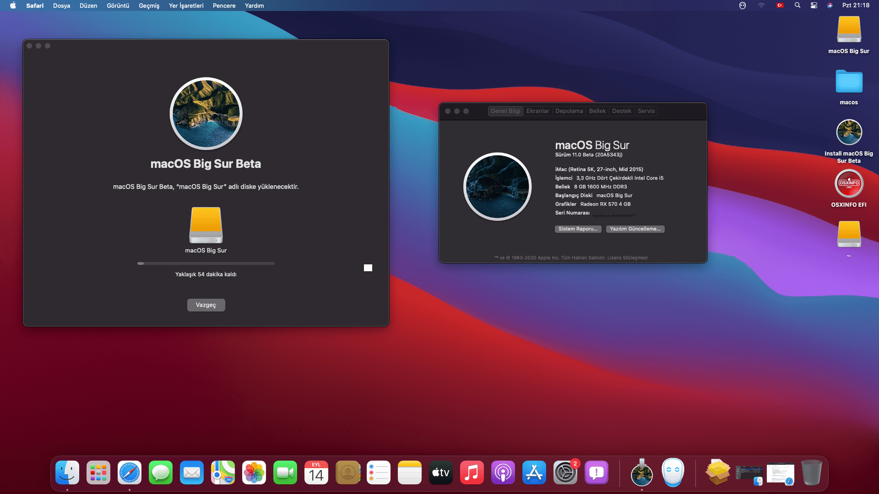Image resolution: width=879 pixels, height=494 pixels.
Task: Click the clock showing Pzt 21:18
Action: (x=856, y=5)
